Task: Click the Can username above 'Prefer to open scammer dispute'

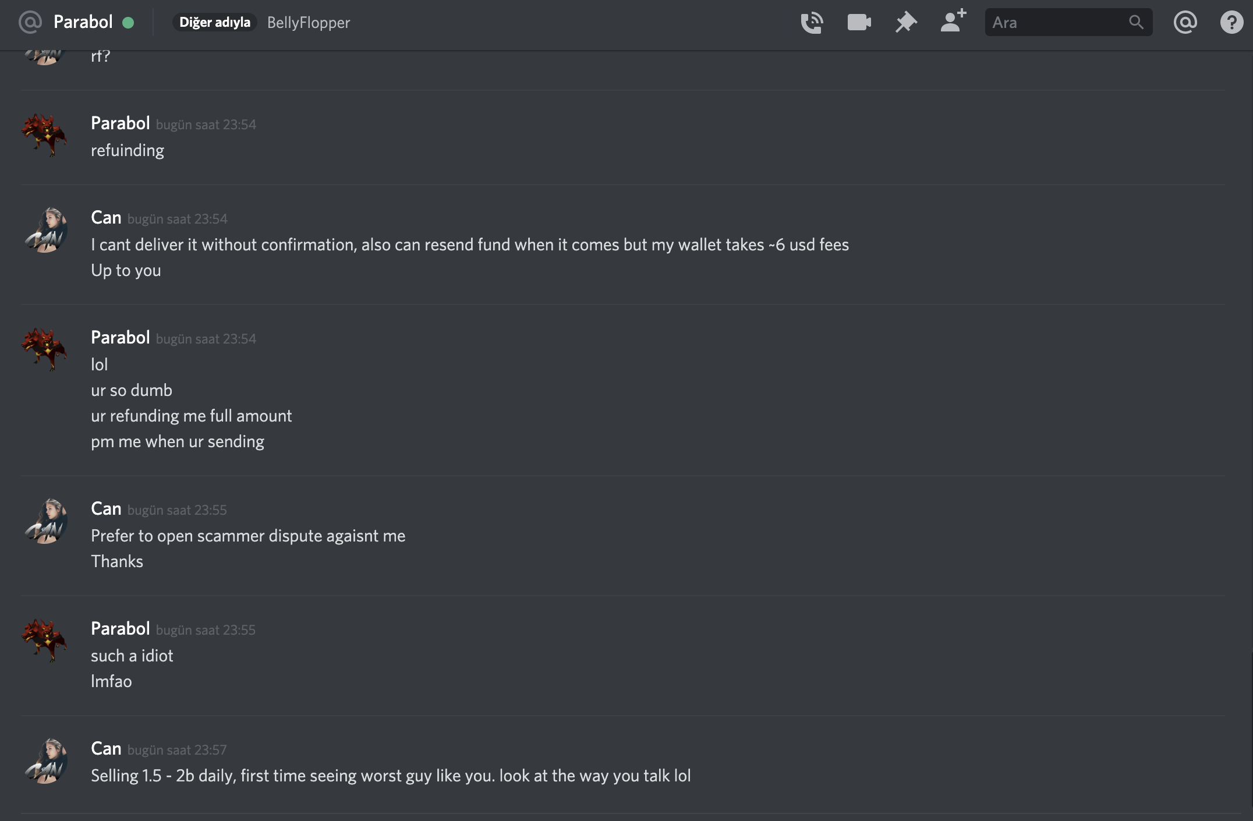Action: tap(106, 508)
